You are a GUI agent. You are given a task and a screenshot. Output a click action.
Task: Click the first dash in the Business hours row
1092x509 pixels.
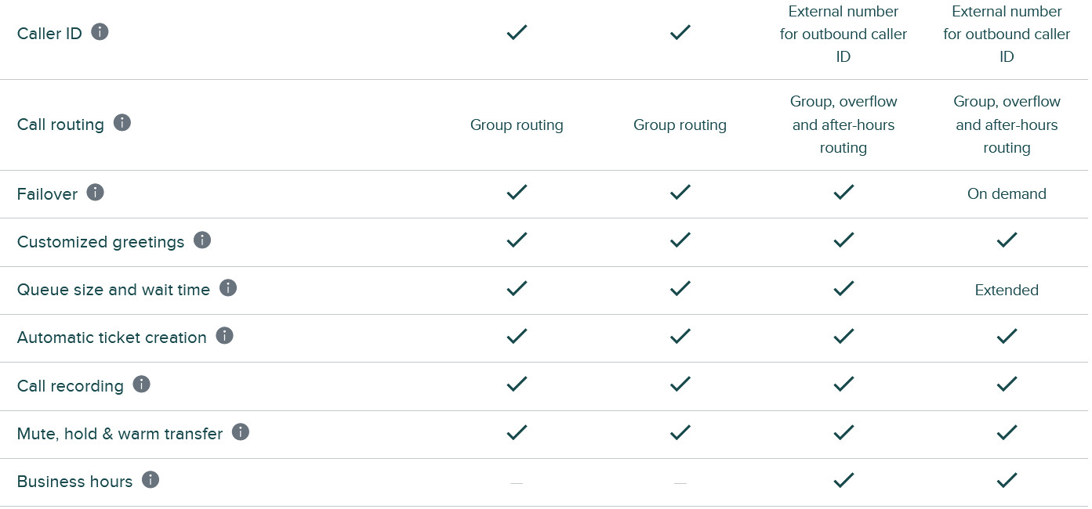[x=517, y=483]
